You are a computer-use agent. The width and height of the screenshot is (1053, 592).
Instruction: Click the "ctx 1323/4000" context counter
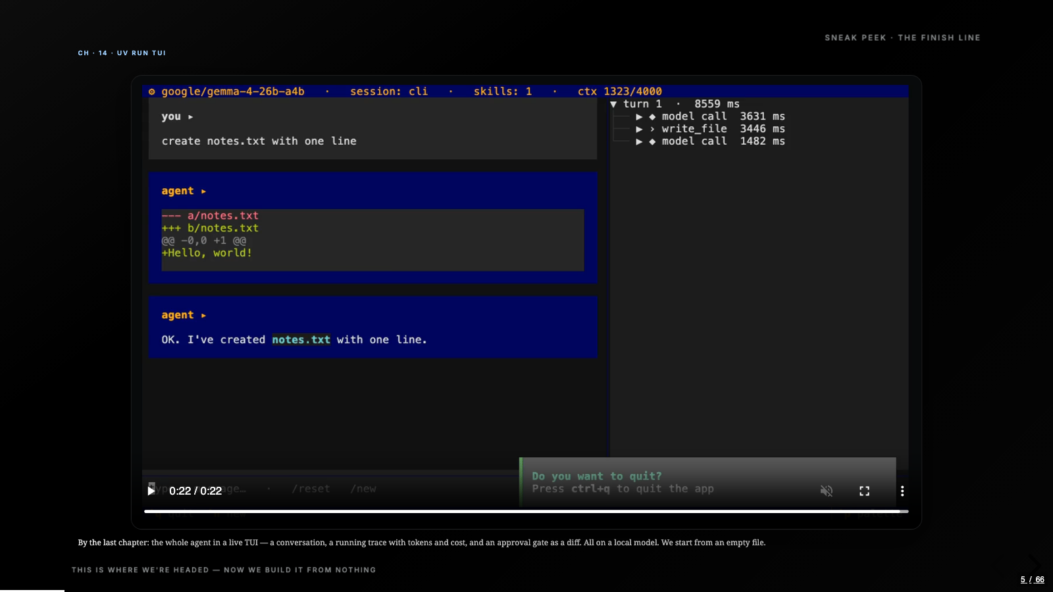pyautogui.click(x=620, y=91)
